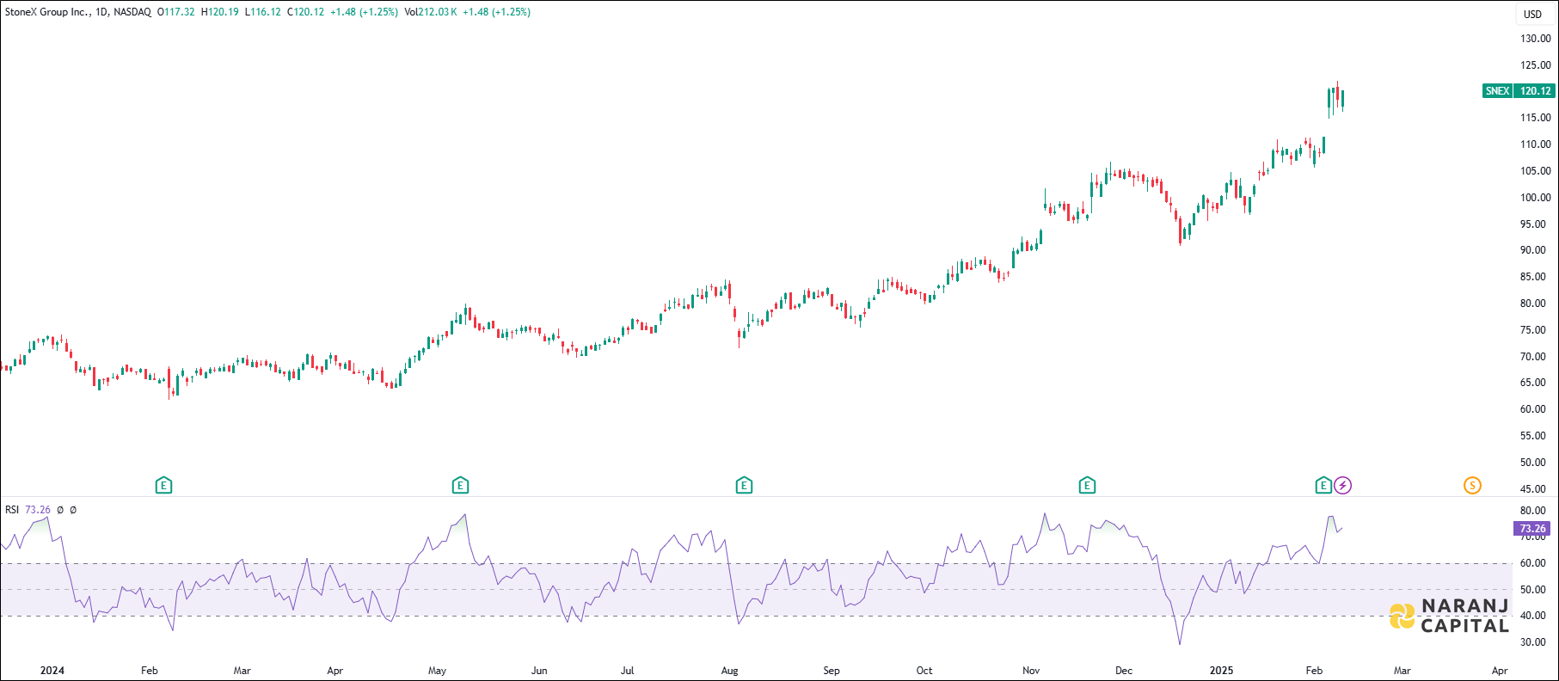The width and height of the screenshot is (1559, 681).
Task: Click the Dec label on the time axis
Action: point(1124,671)
